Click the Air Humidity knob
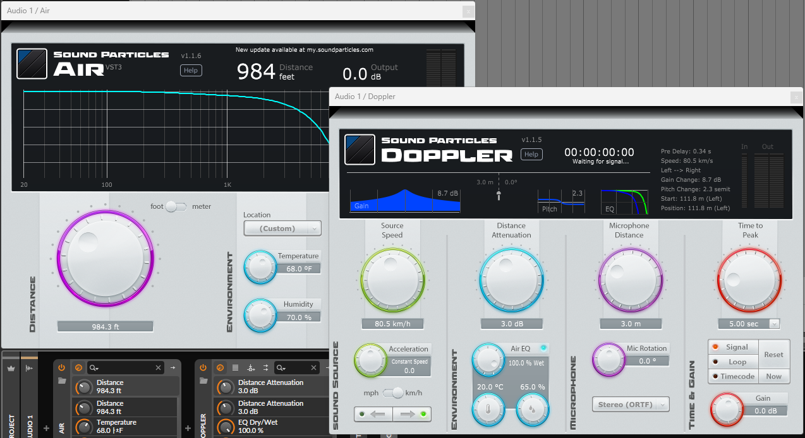The image size is (805, 438). [260, 315]
